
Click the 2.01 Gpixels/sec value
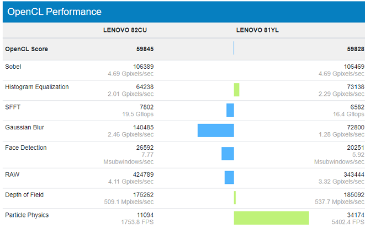(130, 94)
